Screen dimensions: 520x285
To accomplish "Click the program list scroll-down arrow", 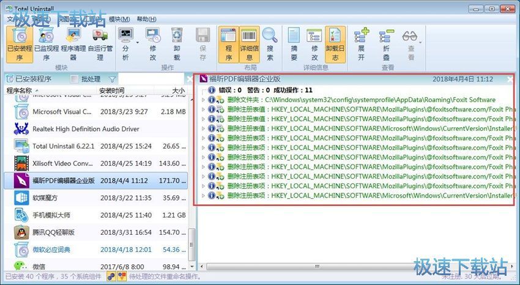I will (191, 267).
